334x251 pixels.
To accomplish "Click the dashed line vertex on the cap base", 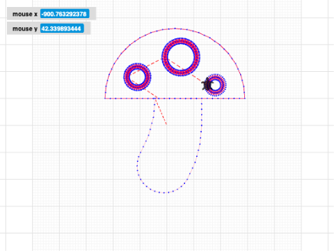I will pos(157,98).
